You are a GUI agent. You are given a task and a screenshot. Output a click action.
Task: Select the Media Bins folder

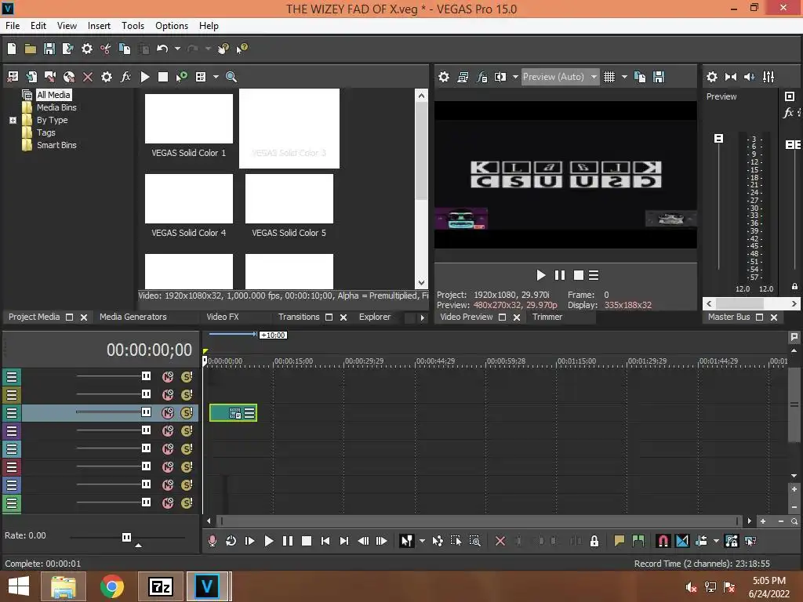(x=56, y=107)
